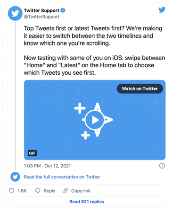Open the 1:03 PM Oct 12, 2021 timestamp

coord(47,166)
